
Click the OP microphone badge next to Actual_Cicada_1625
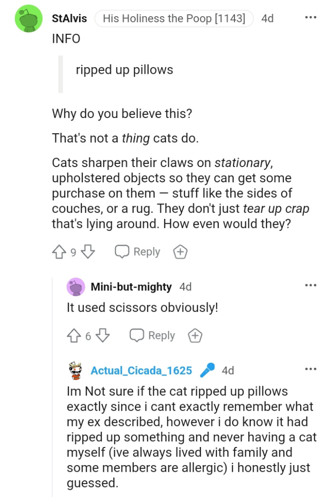coord(207,369)
